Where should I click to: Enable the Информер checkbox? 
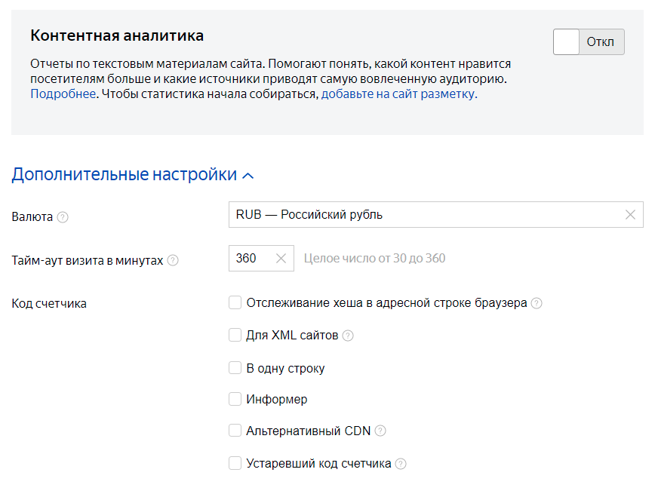tap(235, 400)
